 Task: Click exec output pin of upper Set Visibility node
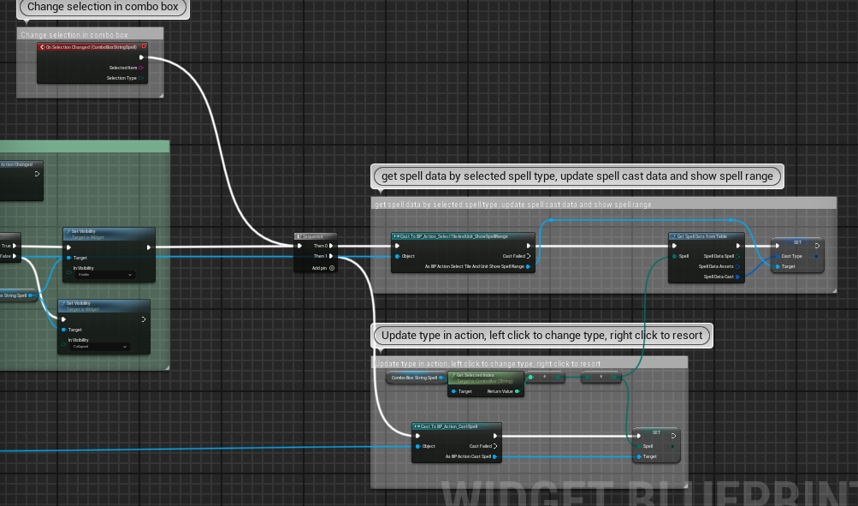148,247
